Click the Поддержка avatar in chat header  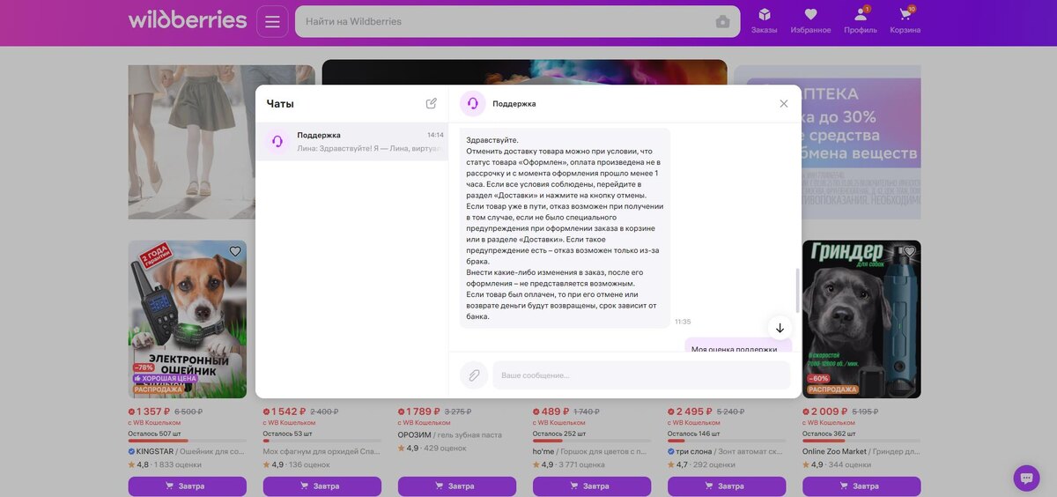tap(473, 103)
